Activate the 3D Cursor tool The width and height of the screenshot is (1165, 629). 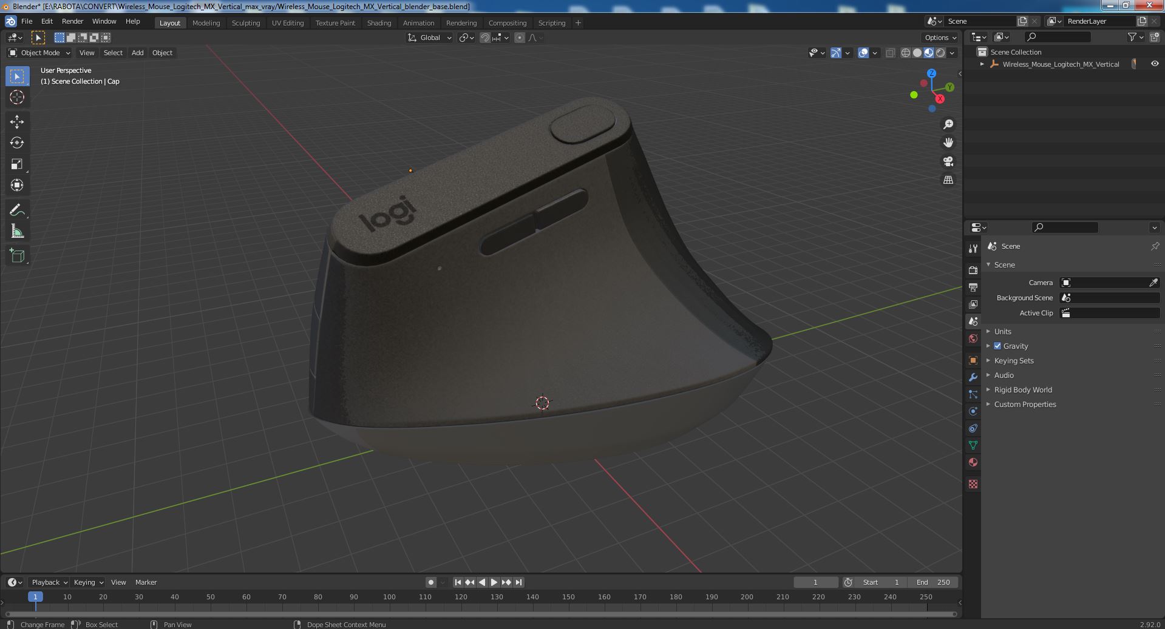pos(17,97)
